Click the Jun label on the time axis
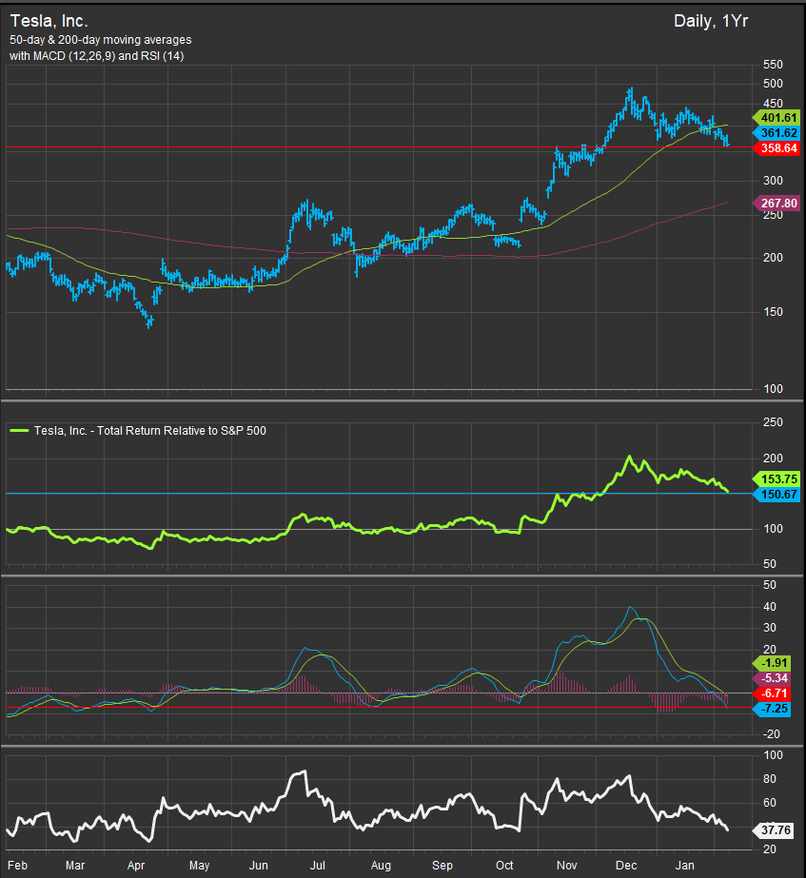This screenshot has width=806, height=878. tap(258, 865)
